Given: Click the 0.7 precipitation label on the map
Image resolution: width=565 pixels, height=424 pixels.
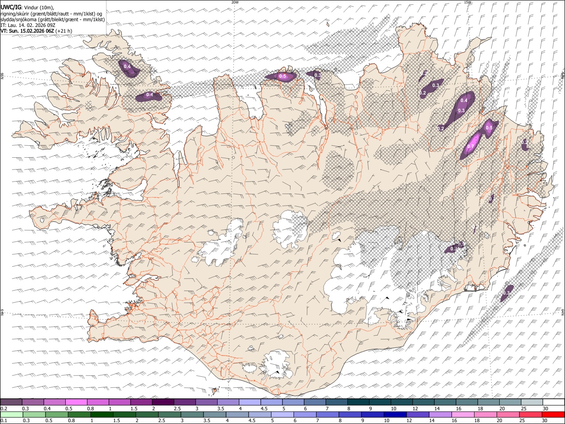Looking at the screenshot, I should coord(471,147).
